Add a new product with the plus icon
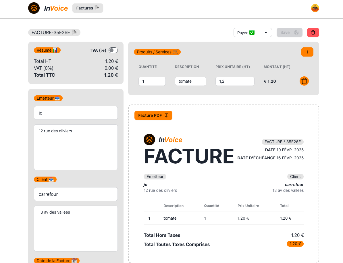Viewport: 343px width, 263px height. [x=307, y=52]
